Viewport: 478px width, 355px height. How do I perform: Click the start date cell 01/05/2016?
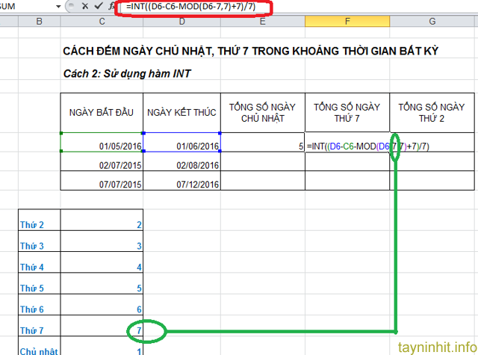click(101, 146)
